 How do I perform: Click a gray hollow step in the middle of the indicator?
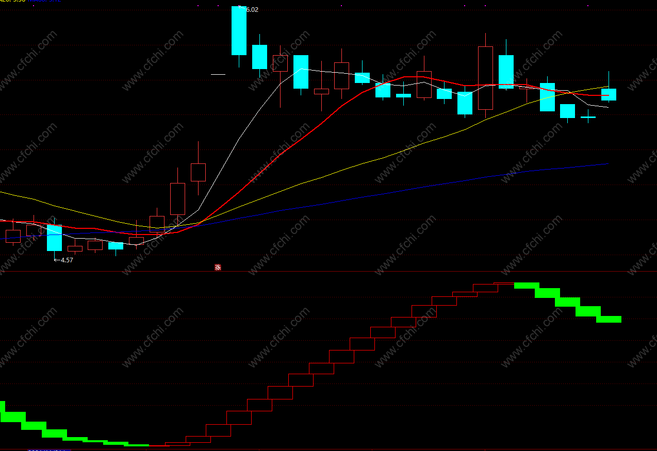click(301, 380)
